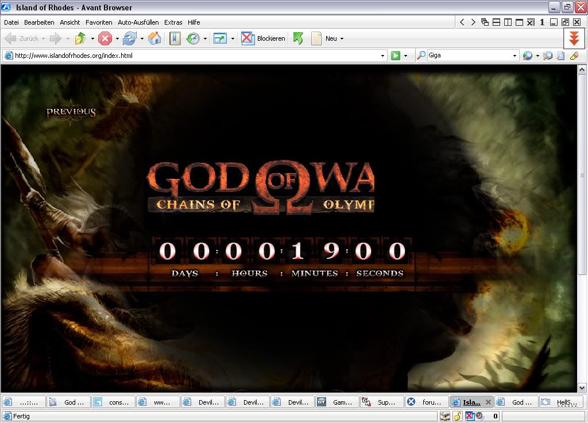This screenshot has height=423, width=588.
Task: Open the Refresh button dropdown arrow
Action: (142, 38)
